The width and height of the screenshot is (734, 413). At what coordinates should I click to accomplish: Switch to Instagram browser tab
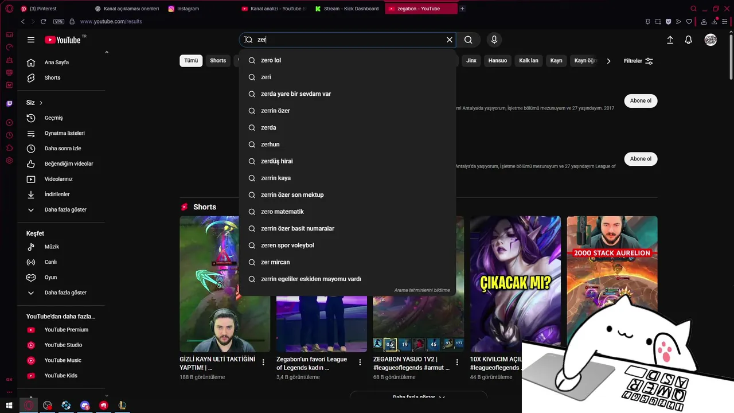click(201, 9)
